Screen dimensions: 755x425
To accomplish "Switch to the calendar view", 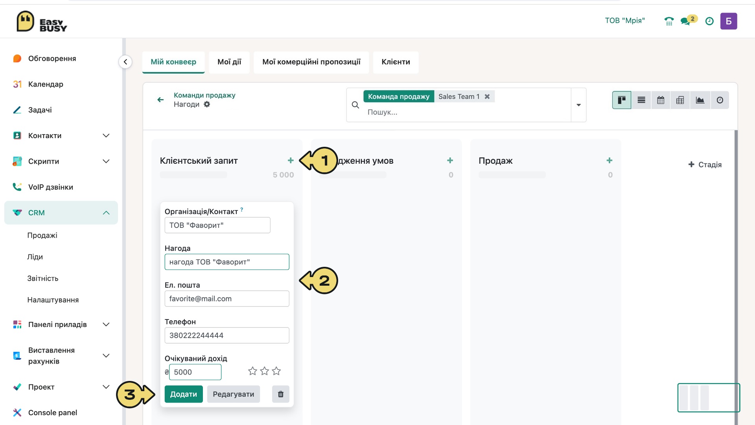I will pyautogui.click(x=661, y=100).
